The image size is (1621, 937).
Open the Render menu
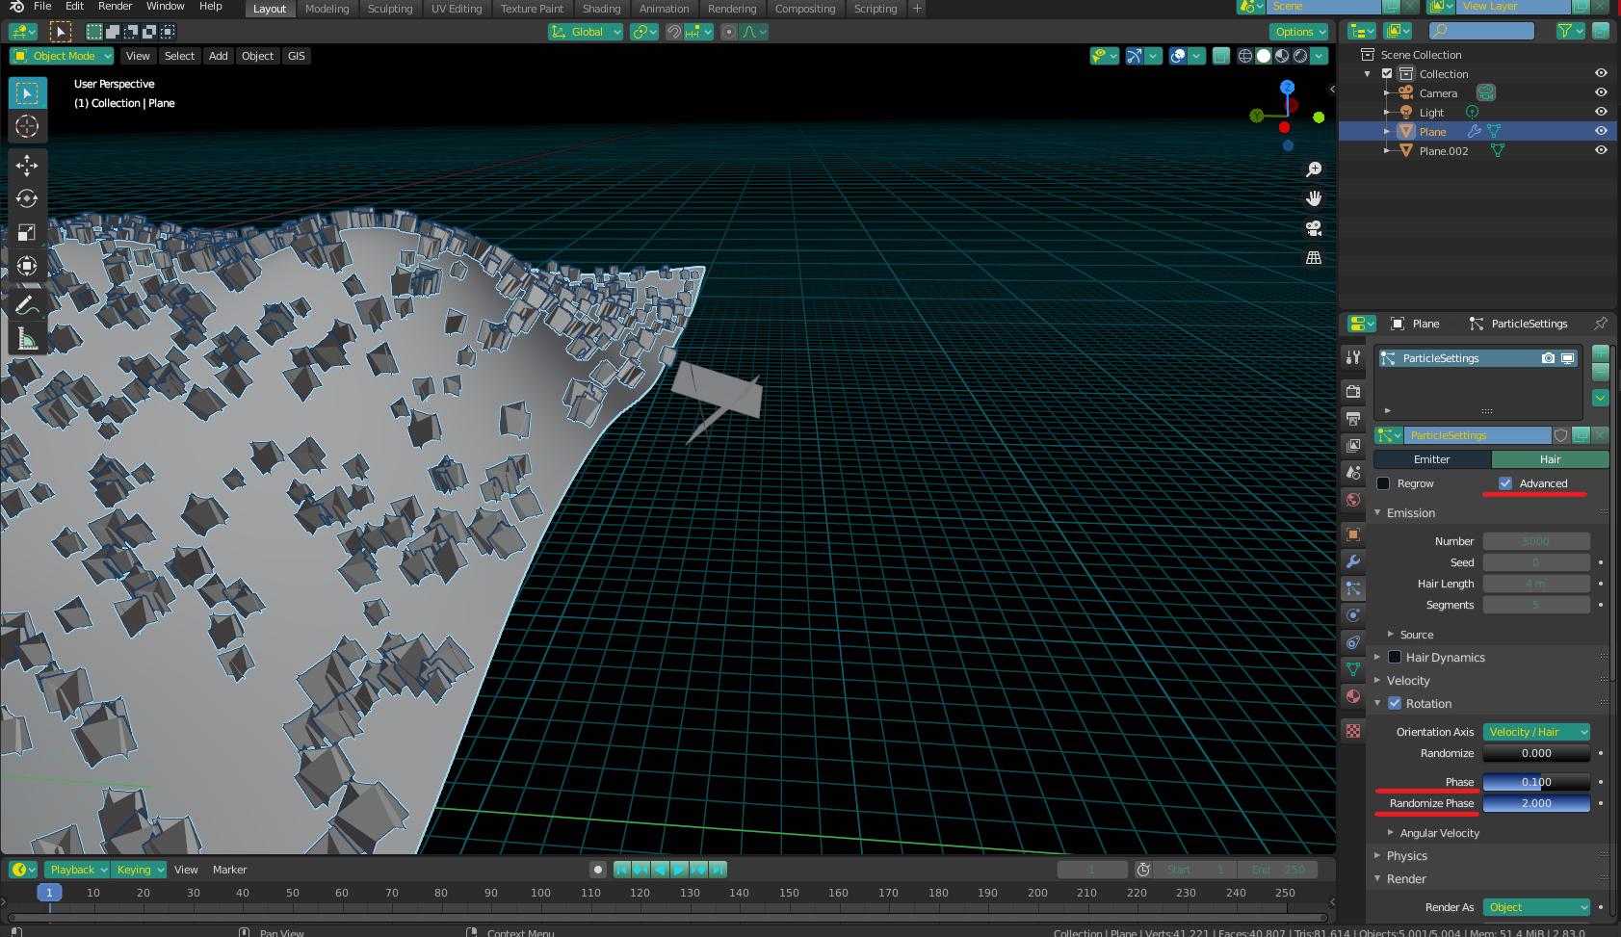(115, 6)
